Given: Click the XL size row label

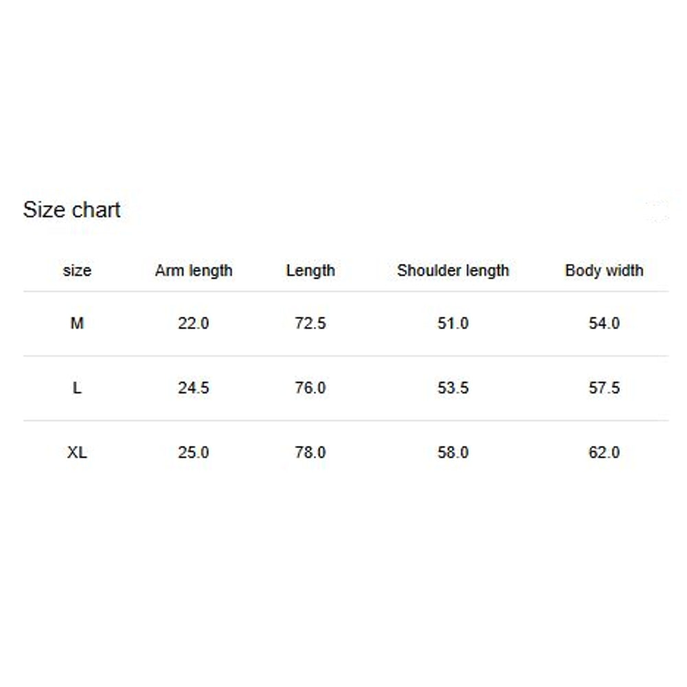Looking at the screenshot, I should pyautogui.click(x=77, y=453).
